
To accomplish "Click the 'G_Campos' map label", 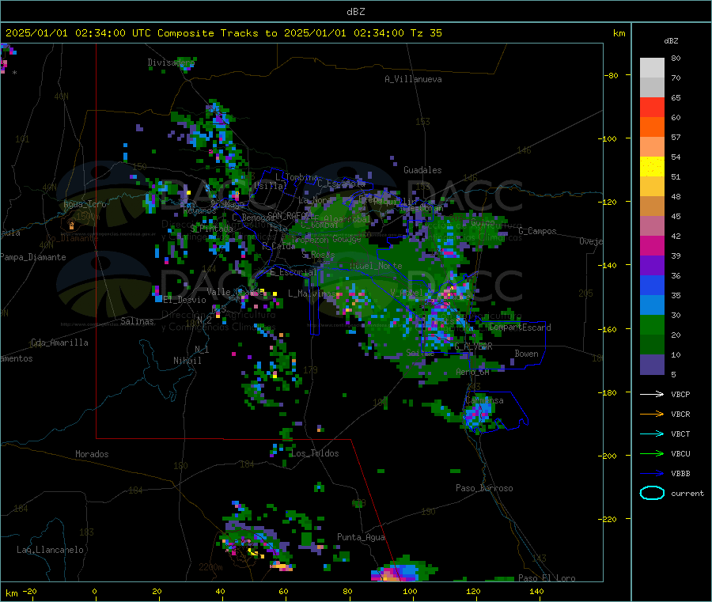I will (x=537, y=231).
